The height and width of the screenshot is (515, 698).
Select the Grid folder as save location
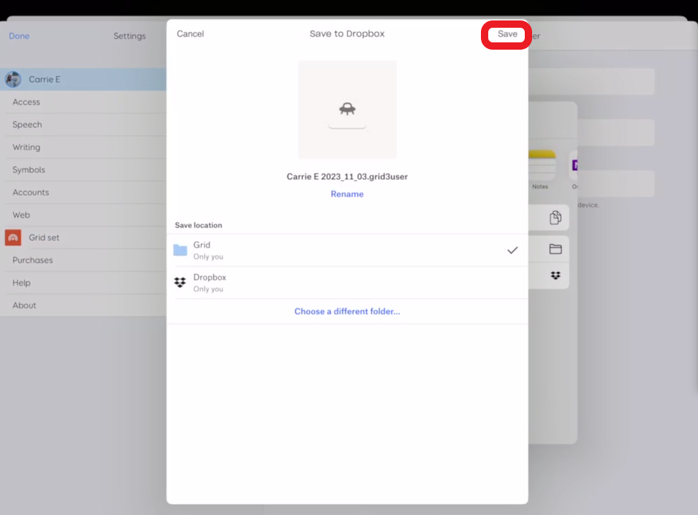tap(347, 251)
